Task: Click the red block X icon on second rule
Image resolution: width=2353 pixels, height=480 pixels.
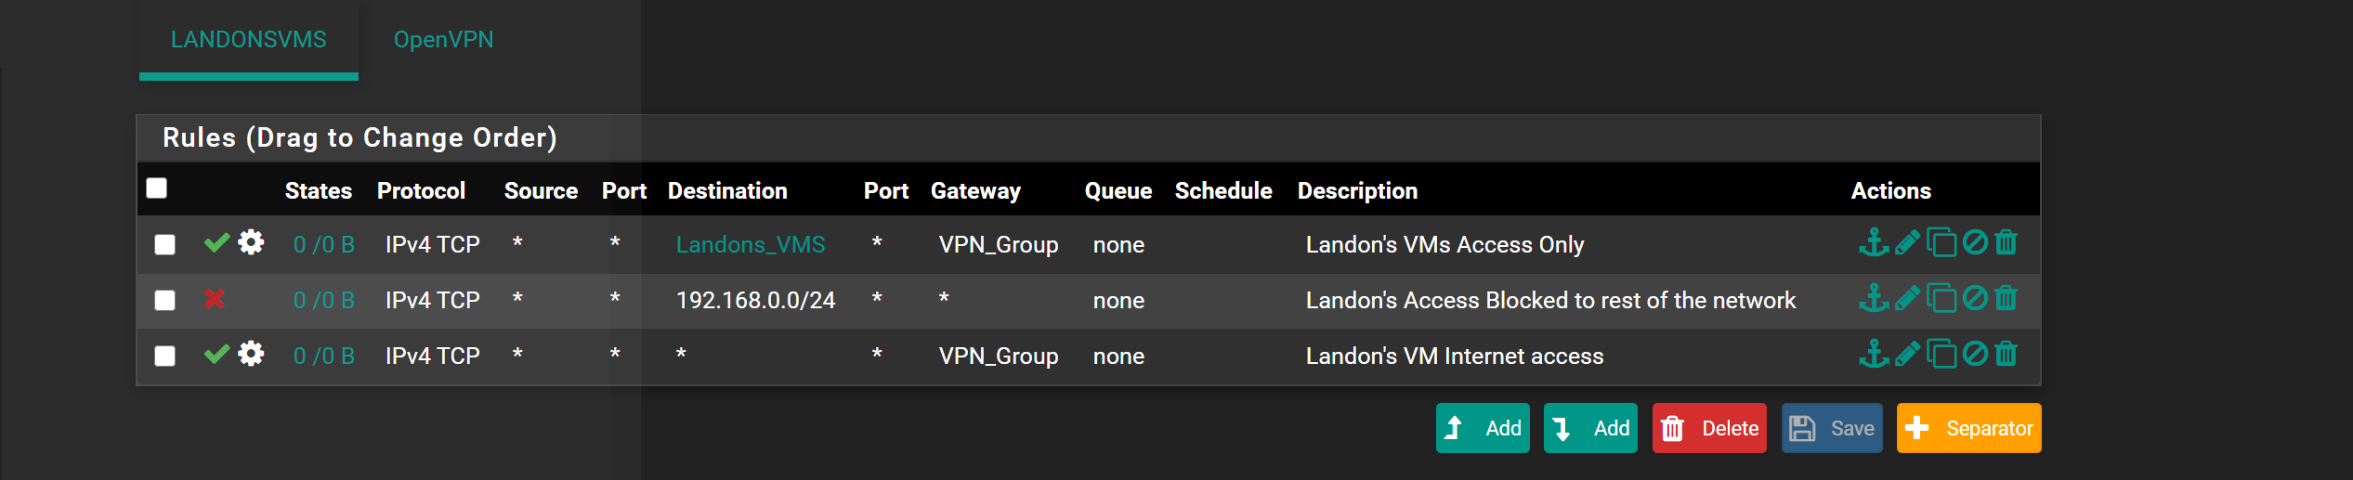Action: click(215, 299)
